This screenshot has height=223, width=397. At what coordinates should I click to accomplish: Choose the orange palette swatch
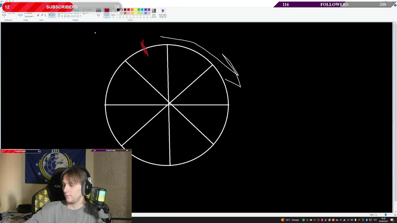click(132, 10)
